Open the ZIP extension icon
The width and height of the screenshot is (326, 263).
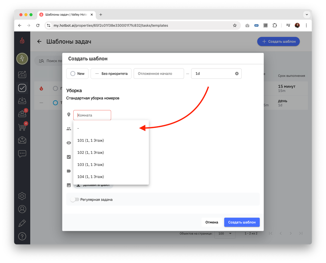(256, 25)
